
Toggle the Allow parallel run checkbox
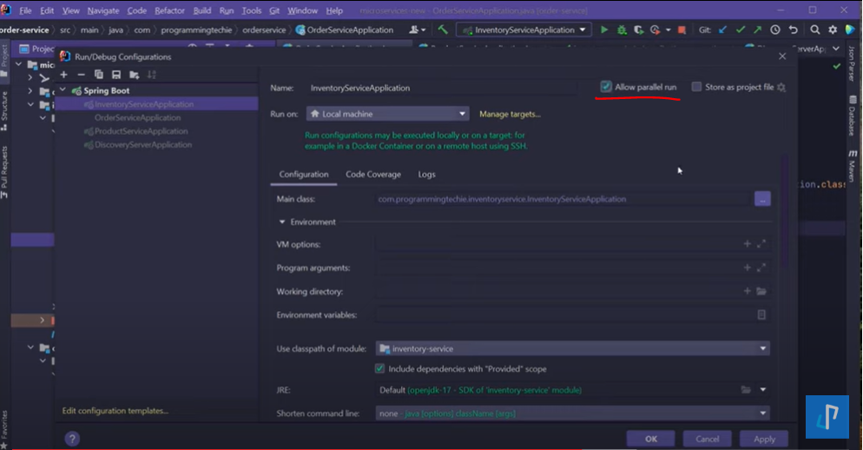pos(606,87)
